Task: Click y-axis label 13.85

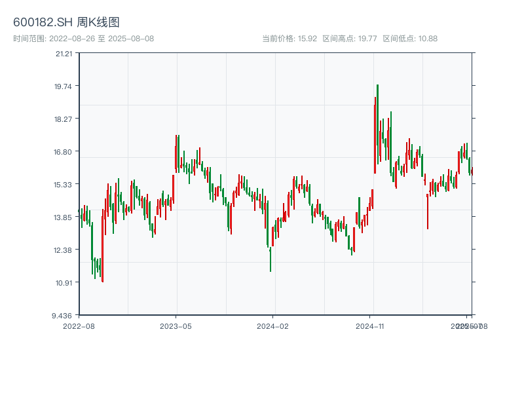Action: (x=63, y=217)
